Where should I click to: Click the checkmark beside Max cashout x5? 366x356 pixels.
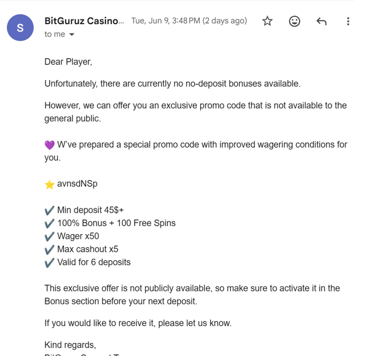point(50,250)
